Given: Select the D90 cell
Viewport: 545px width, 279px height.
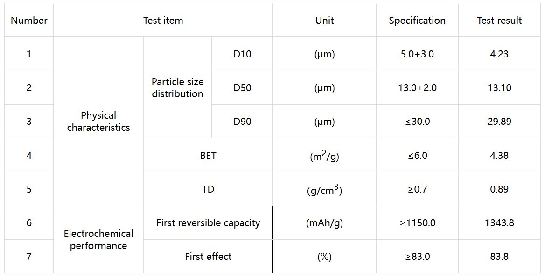Looking at the screenshot, I should [242, 122].
